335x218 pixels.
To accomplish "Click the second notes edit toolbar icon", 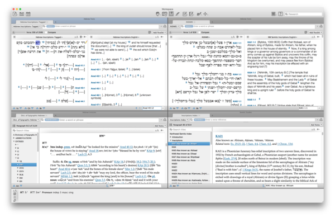I will pyautogui.click(x=192, y=14).
